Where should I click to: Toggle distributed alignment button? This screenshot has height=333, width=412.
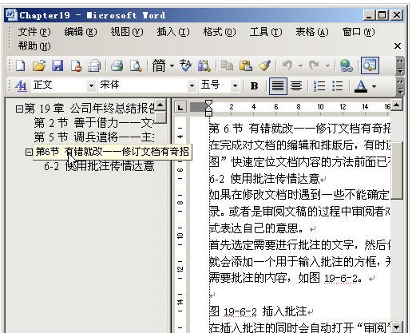pyautogui.click(x=296, y=85)
